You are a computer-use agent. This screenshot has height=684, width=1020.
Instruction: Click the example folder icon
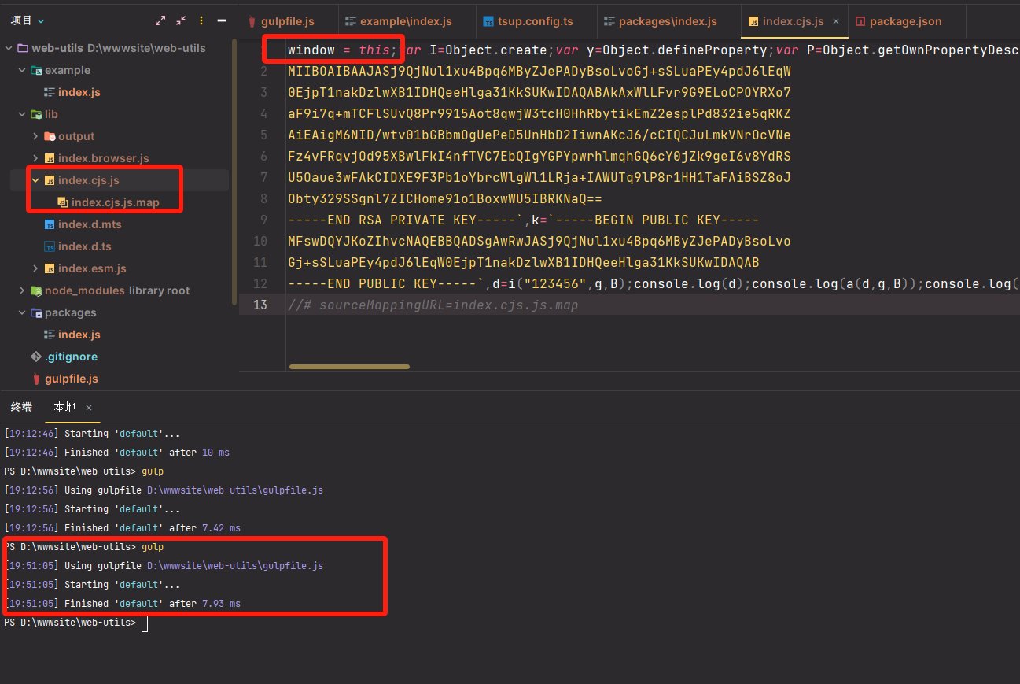pos(36,70)
